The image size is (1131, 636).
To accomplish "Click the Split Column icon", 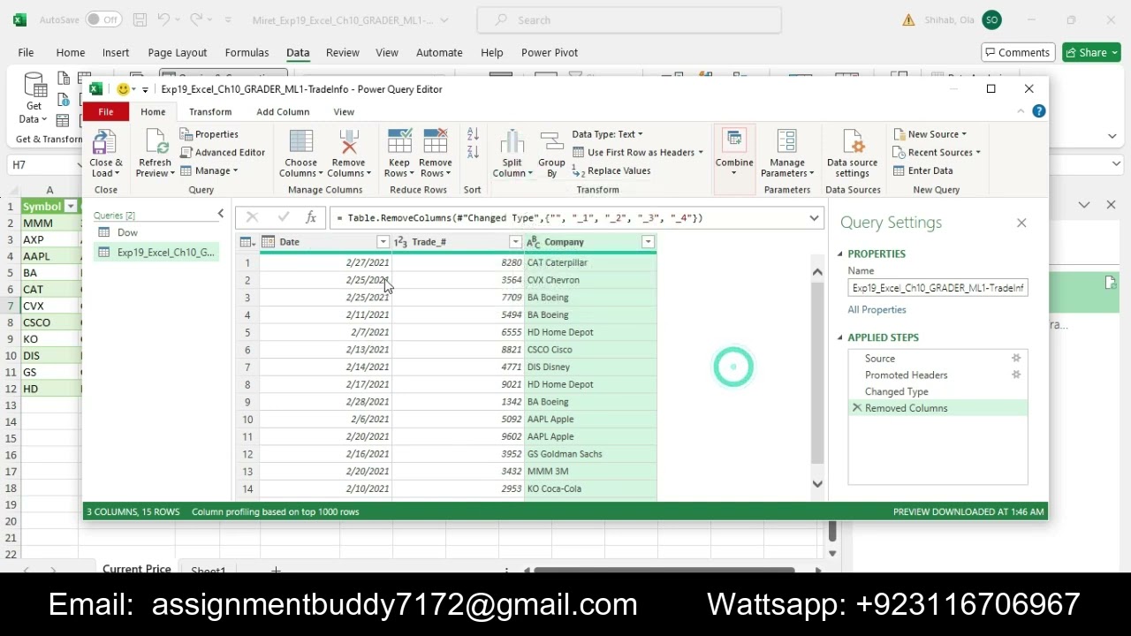I will click(512, 141).
